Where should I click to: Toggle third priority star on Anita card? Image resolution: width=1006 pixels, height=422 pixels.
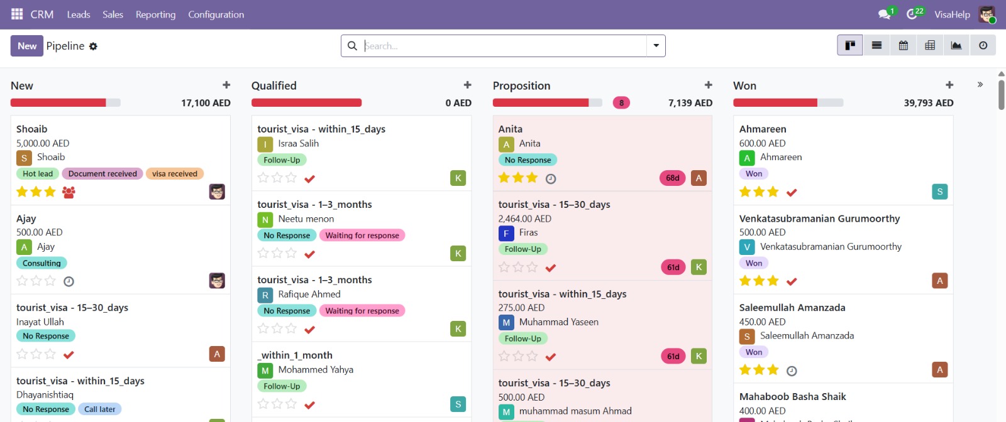coord(532,178)
